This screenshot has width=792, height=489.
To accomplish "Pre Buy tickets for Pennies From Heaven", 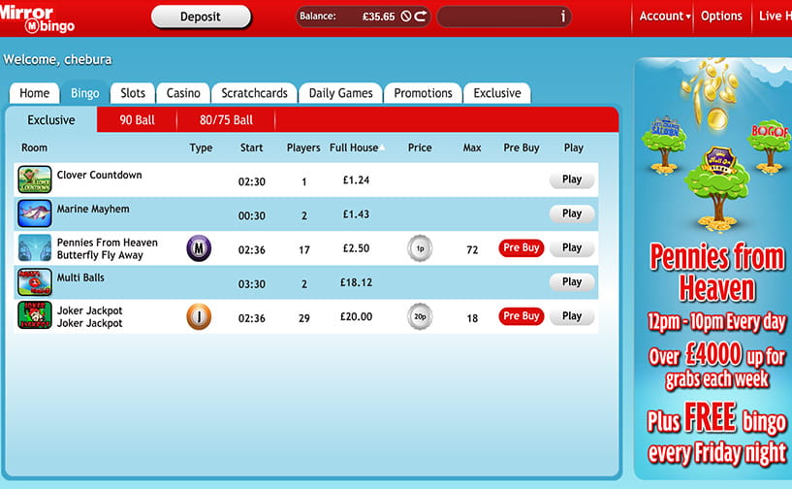I will point(522,247).
